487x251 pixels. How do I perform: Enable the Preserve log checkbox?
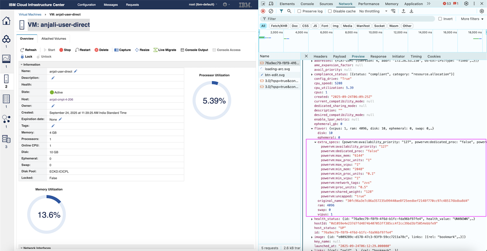(300, 11)
